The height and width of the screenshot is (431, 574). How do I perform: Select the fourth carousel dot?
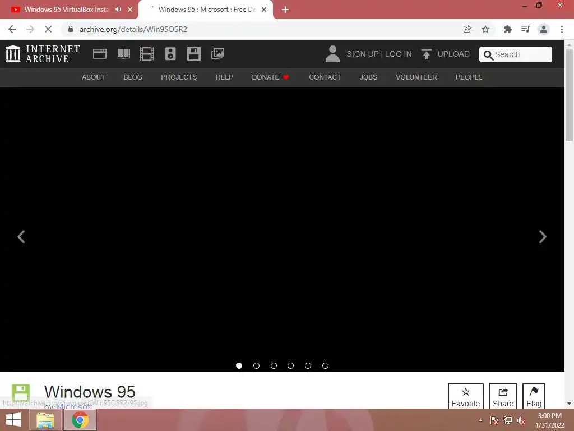click(x=291, y=365)
